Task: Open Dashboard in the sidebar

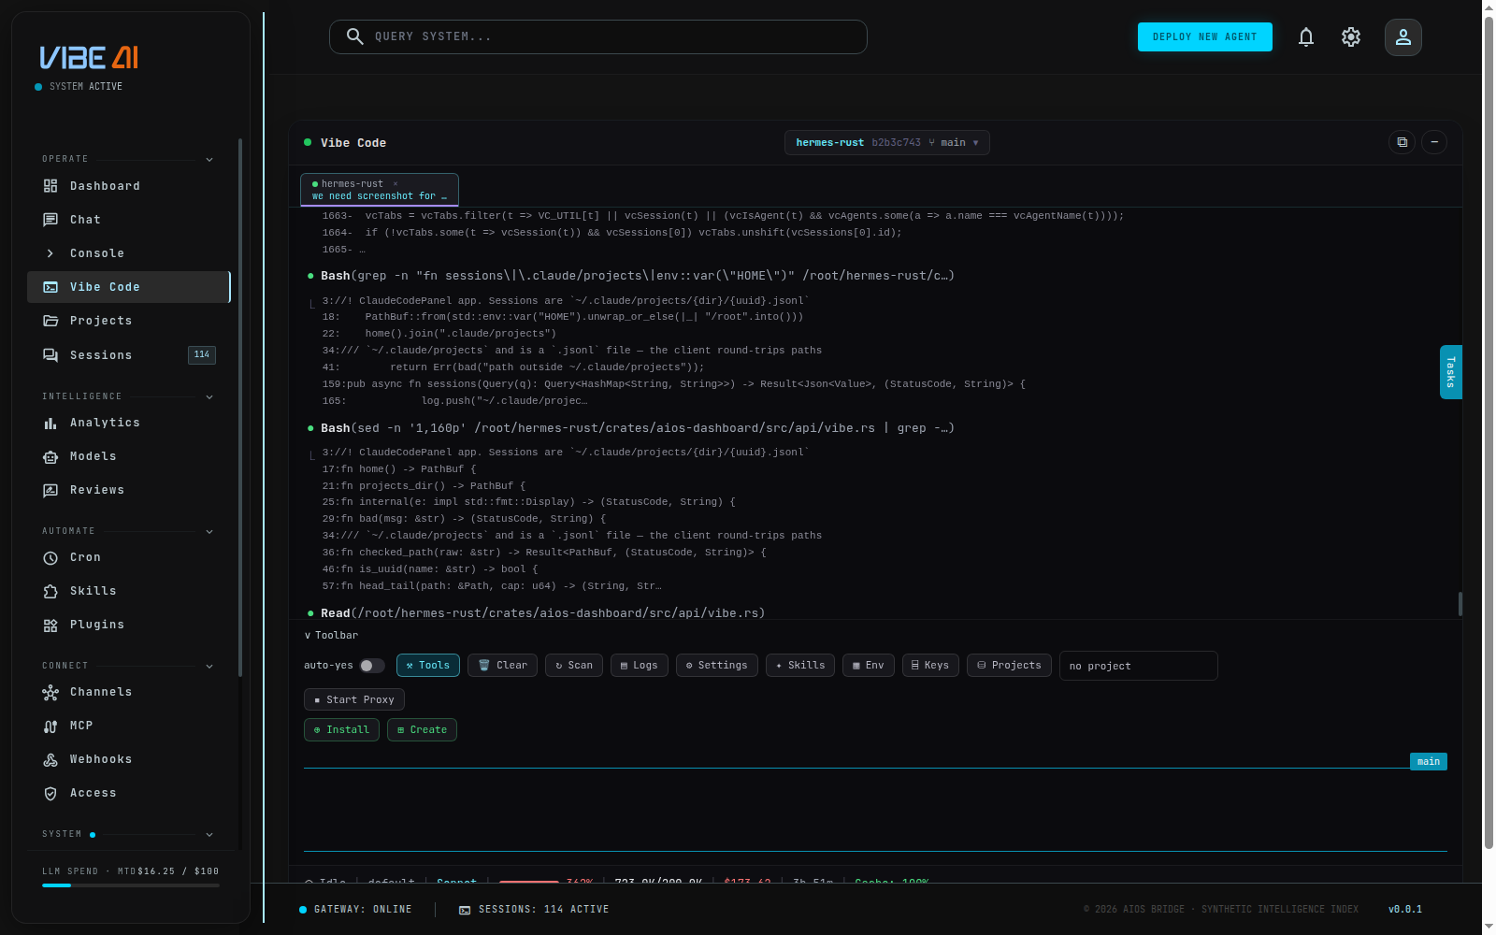Action: click(x=128, y=186)
